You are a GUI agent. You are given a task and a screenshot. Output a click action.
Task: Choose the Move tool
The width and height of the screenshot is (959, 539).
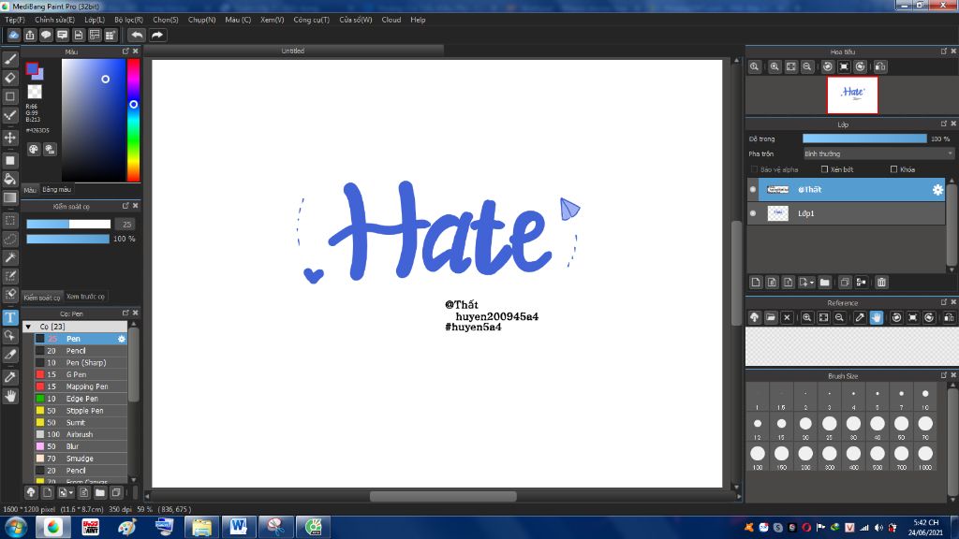click(x=10, y=138)
